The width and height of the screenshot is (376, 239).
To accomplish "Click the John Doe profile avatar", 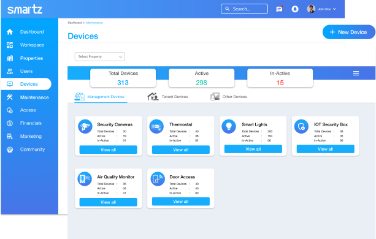I will (311, 9).
